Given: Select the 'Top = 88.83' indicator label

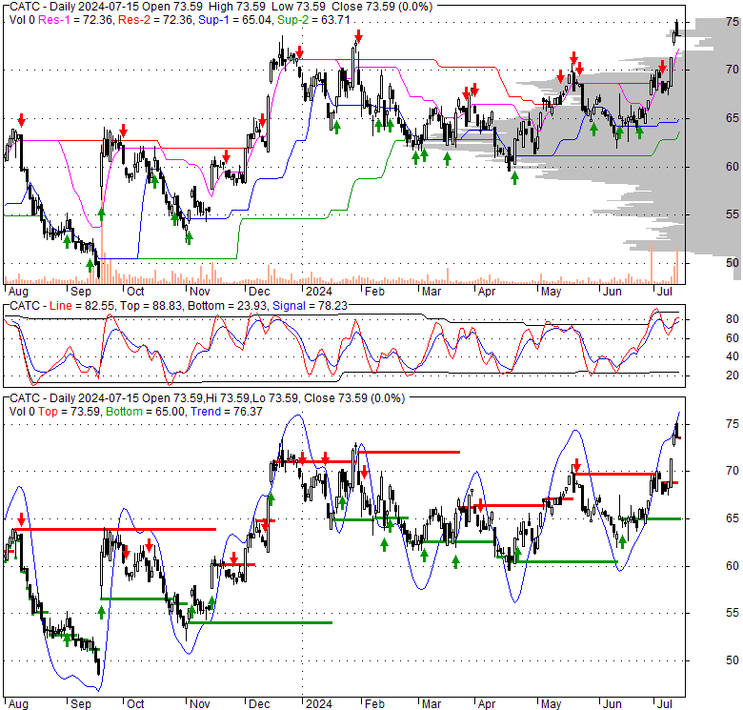Looking at the screenshot, I should pyautogui.click(x=151, y=306).
